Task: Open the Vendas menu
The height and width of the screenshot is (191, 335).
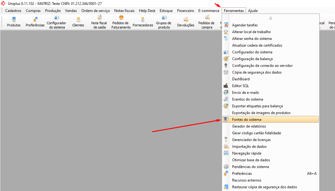Action: [x=71, y=11]
